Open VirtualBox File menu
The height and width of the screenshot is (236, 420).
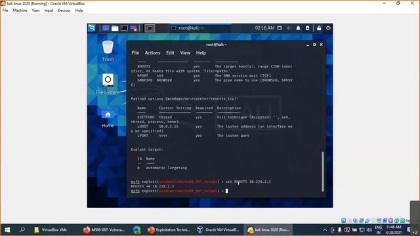click(5, 10)
